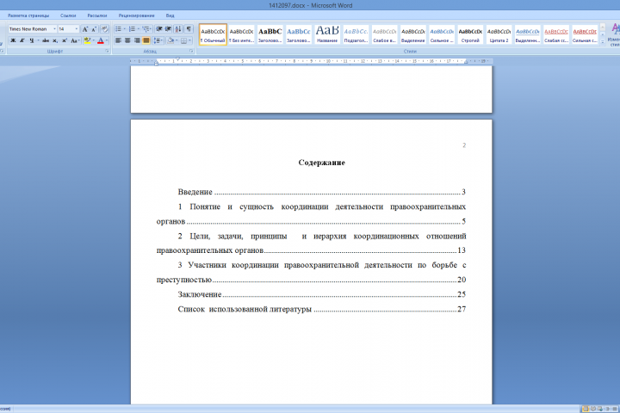
Task: Open the font name dropdown
Action: point(54,29)
